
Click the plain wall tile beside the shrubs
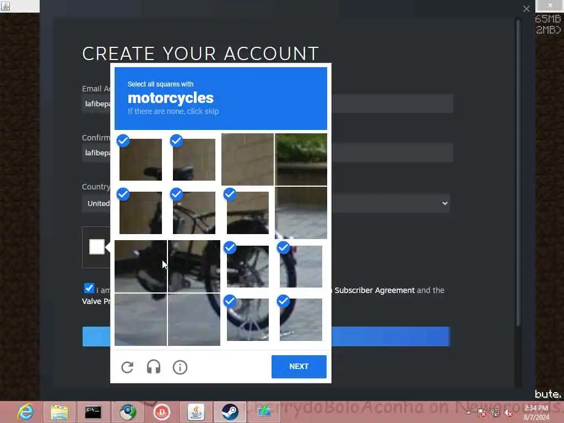247,159
